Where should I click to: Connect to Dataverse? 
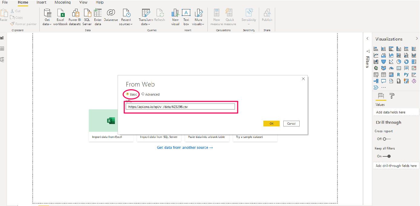111,16
